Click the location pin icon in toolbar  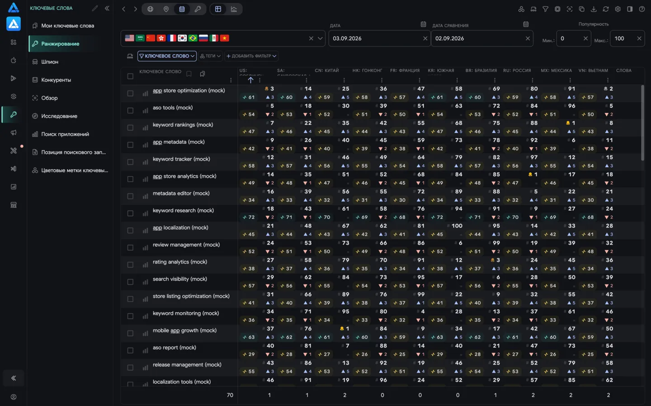[166, 9]
